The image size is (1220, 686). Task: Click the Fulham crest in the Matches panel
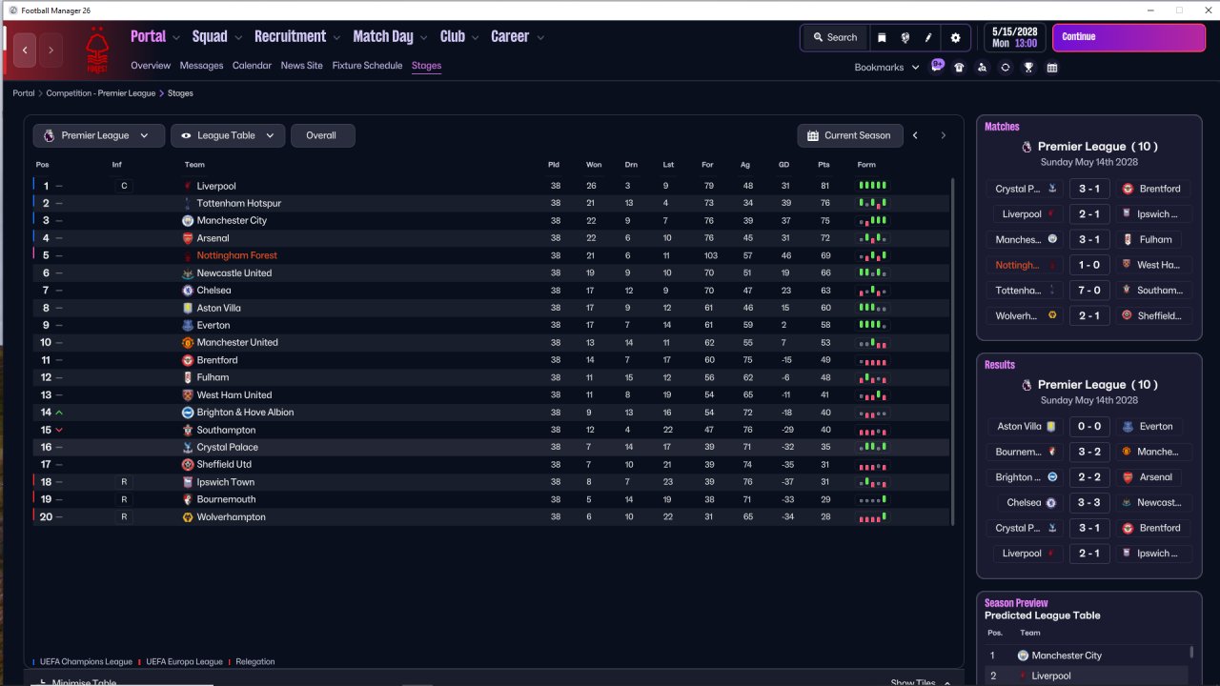pyautogui.click(x=1128, y=239)
